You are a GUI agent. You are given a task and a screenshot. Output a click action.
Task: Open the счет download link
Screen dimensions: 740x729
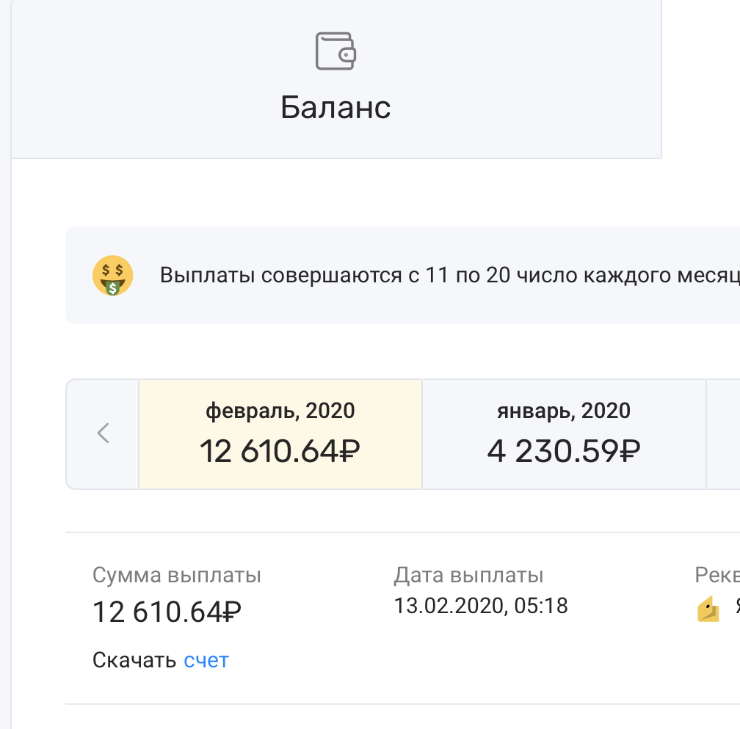206,660
